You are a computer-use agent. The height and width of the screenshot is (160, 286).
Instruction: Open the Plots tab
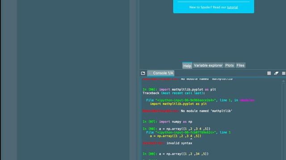(x=229, y=65)
